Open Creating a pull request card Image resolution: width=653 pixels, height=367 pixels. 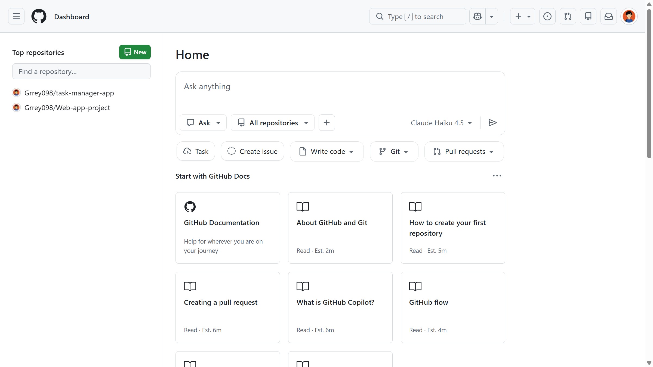[228, 307]
